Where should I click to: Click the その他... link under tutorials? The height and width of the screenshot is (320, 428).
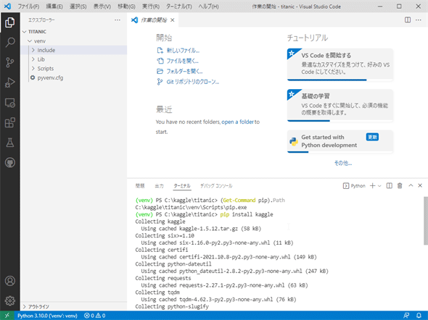click(343, 163)
